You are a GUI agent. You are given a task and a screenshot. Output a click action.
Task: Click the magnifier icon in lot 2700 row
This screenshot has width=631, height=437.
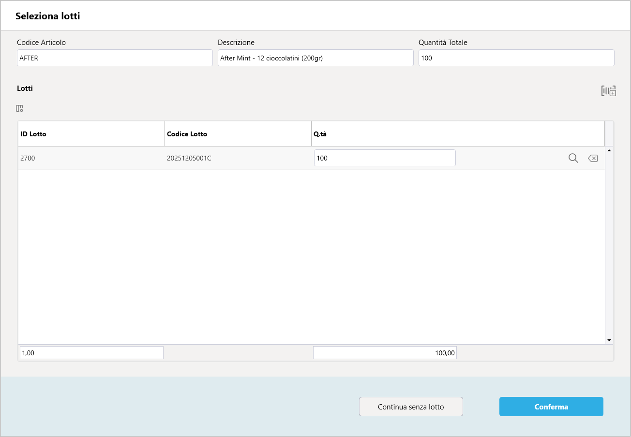click(573, 158)
